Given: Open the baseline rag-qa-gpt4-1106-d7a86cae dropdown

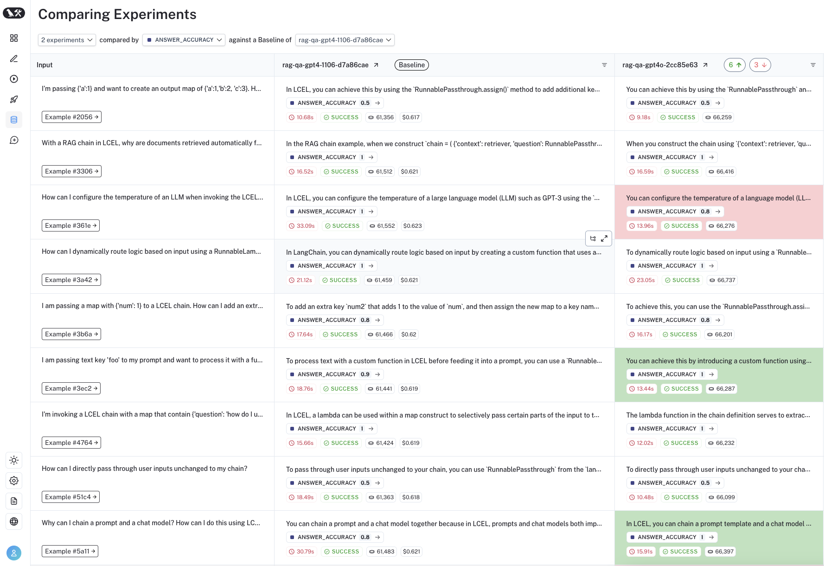Looking at the screenshot, I should click(345, 40).
